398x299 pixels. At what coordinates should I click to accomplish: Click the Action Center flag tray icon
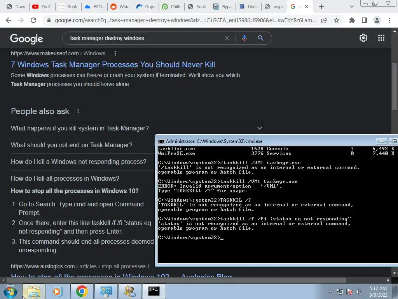point(349,292)
